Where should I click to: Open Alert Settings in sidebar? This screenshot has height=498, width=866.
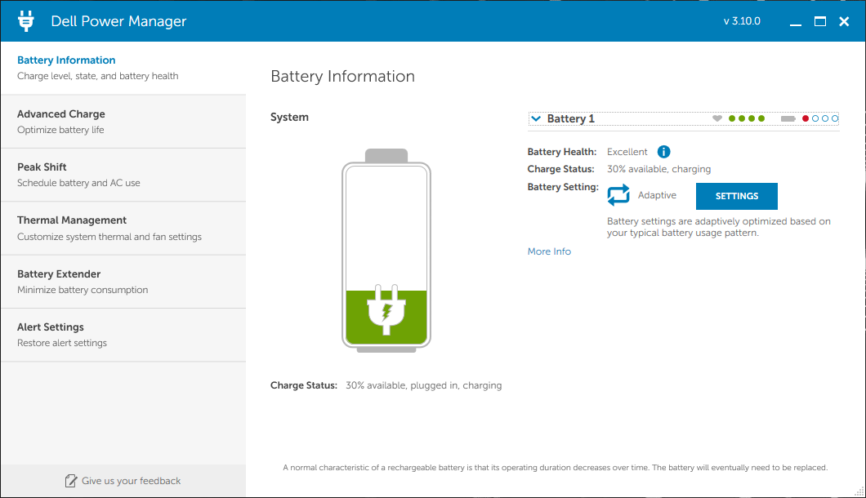click(x=123, y=335)
